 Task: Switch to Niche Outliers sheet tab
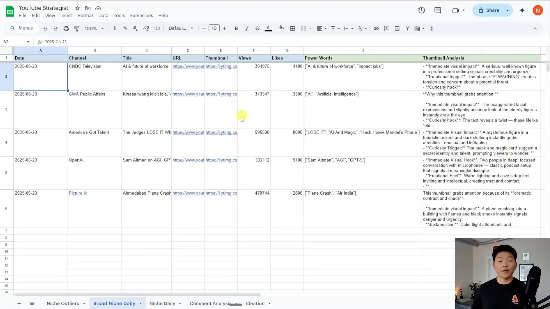(x=63, y=303)
